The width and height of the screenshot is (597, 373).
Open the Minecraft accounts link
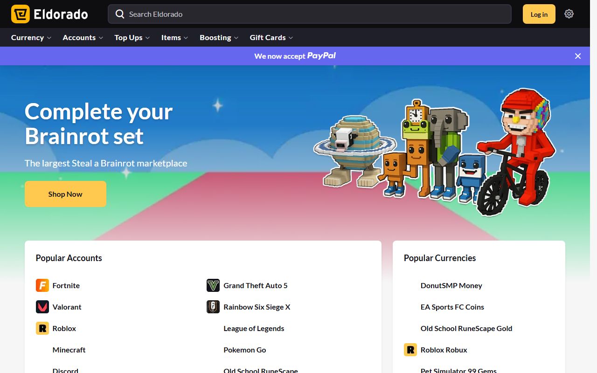[69, 350]
